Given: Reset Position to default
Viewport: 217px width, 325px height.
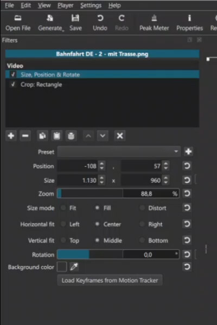Looking at the screenshot, I should [187, 166].
